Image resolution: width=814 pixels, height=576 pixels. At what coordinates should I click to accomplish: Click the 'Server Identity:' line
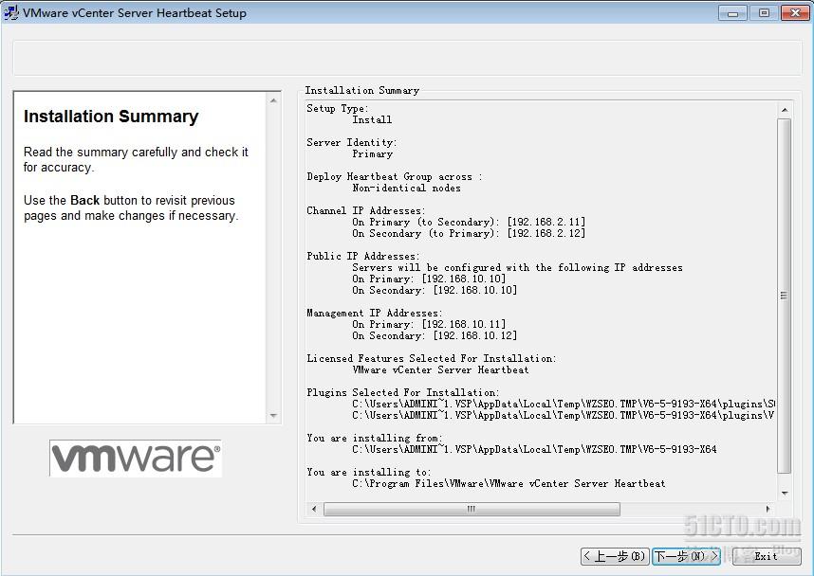[x=351, y=142]
